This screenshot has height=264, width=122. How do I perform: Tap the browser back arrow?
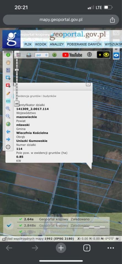coord(9,248)
